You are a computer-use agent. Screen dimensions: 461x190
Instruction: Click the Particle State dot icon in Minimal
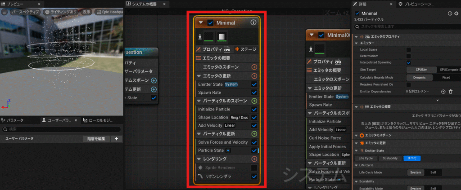tap(228, 150)
